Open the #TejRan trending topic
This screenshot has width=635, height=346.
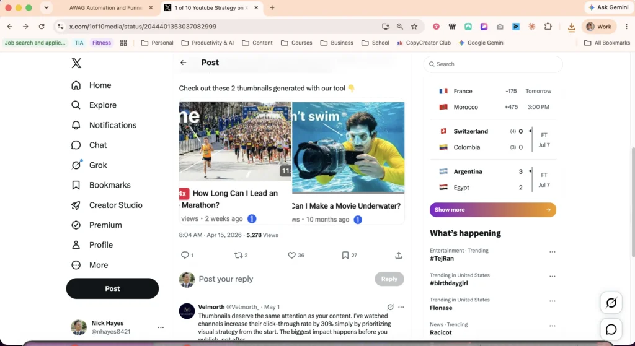(442, 259)
